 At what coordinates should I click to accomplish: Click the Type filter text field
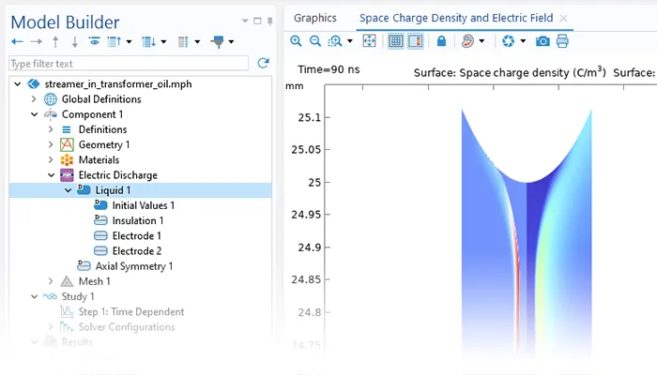[x=129, y=63]
